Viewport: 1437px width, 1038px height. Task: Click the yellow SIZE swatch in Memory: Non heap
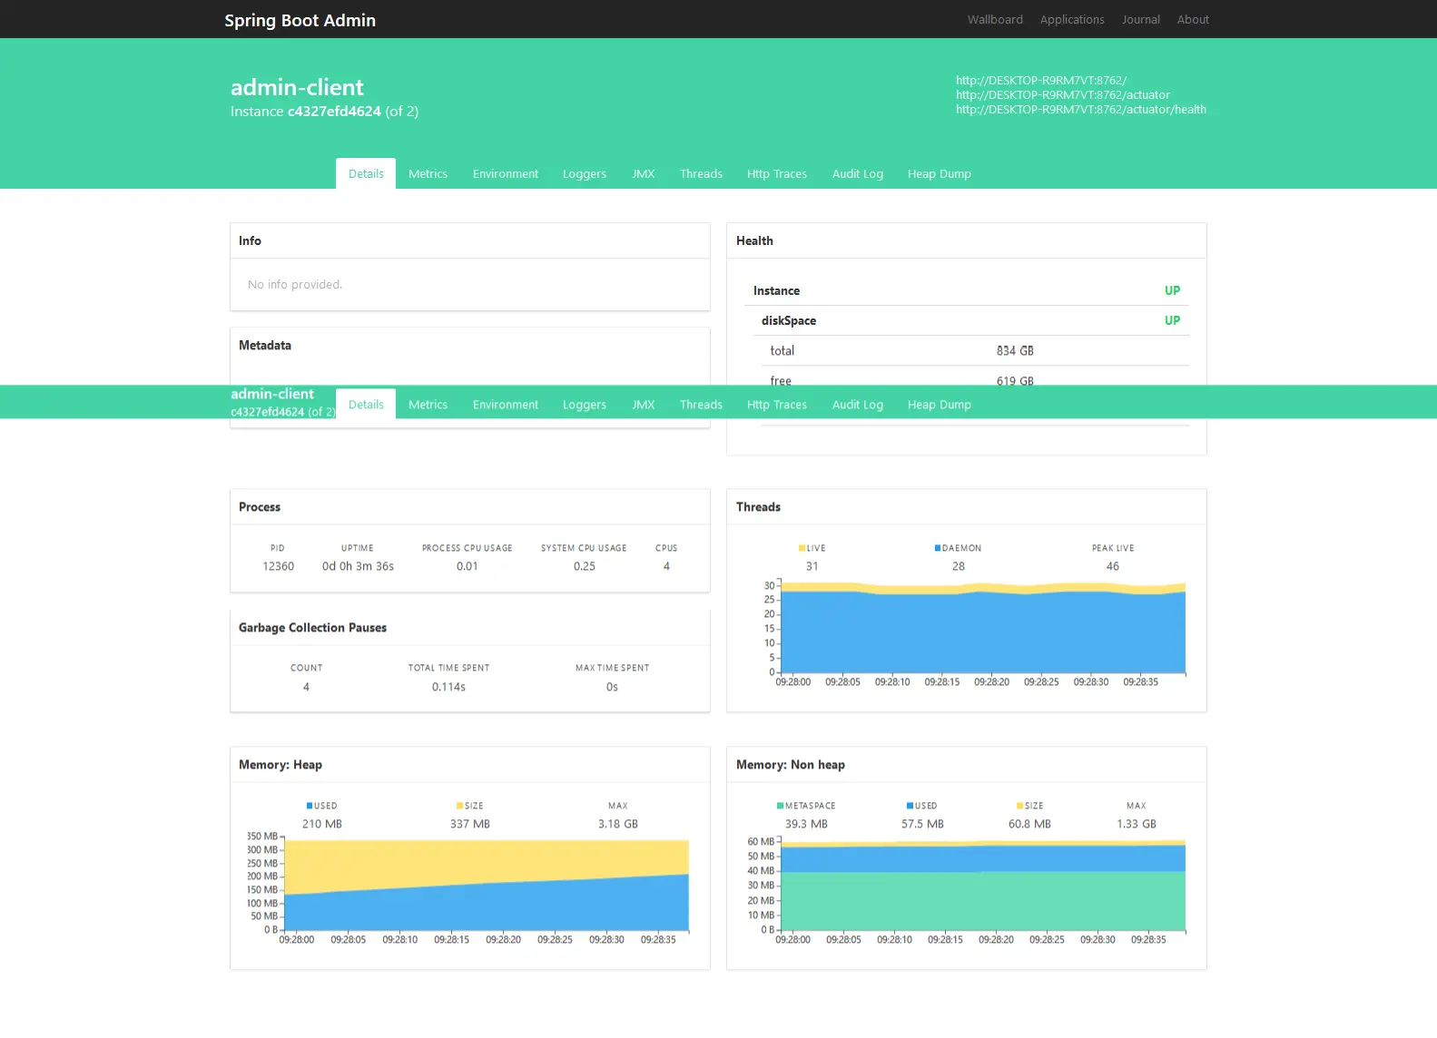1019,806
